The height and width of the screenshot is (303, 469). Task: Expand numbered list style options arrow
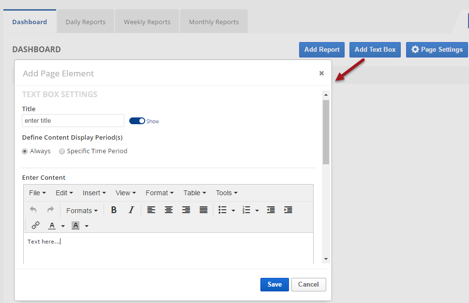pos(257,211)
